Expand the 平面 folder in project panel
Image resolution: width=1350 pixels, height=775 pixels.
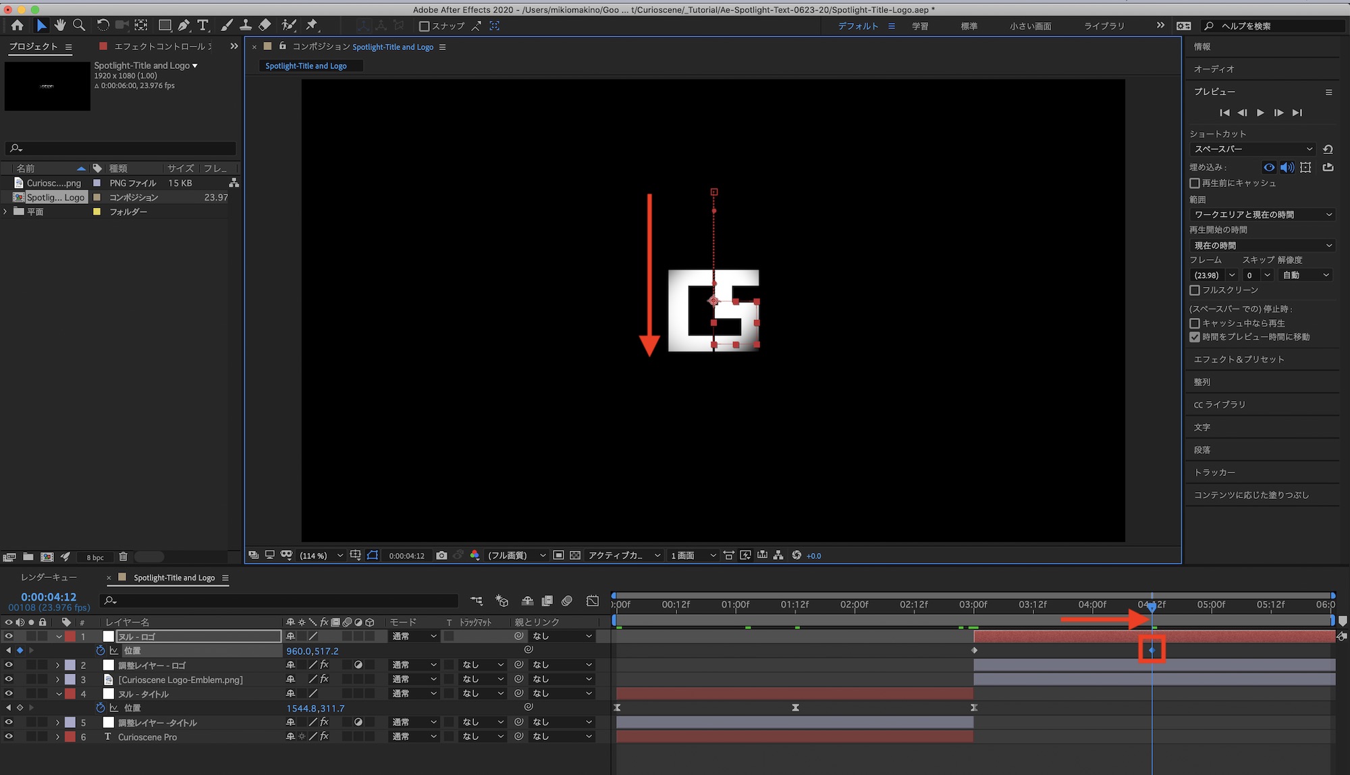pyautogui.click(x=6, y=212)
